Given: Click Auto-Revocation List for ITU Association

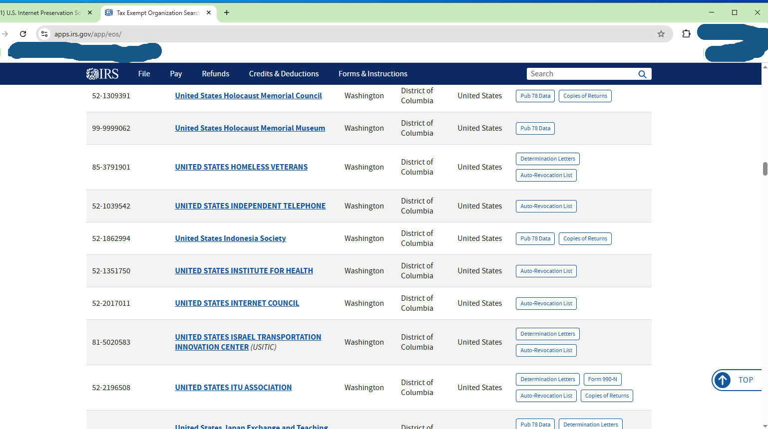Looking at the screenshot, I should [x=546, y=396].
